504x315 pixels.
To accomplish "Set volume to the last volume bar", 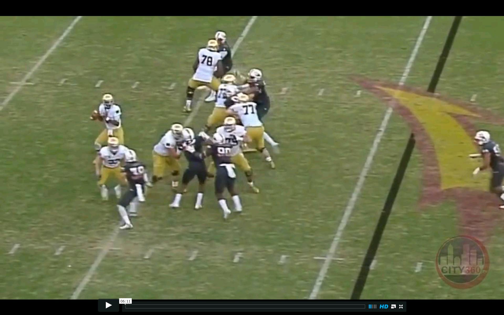I will tap(376, 306).
